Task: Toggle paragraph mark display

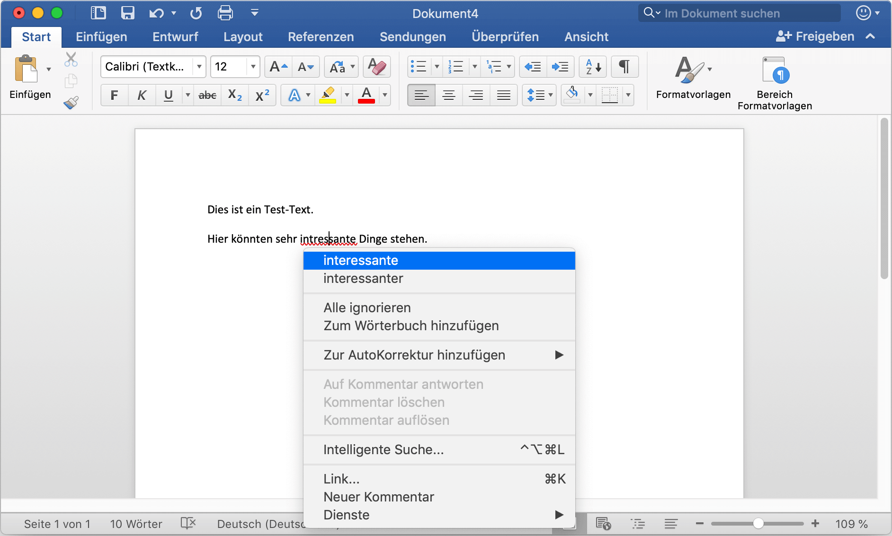Action: [624, 67]
